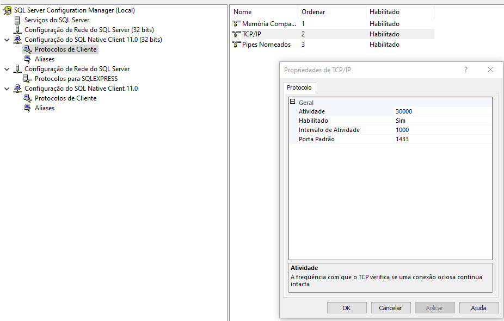
Task: Close the Propriedades de TCP/IP dialog
Action: click(490, 70)
